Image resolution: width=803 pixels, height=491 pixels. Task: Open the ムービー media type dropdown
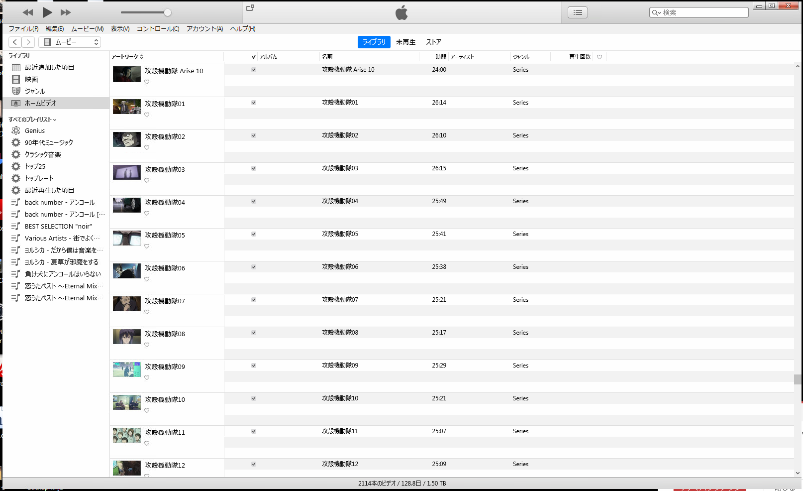point(70,42)
